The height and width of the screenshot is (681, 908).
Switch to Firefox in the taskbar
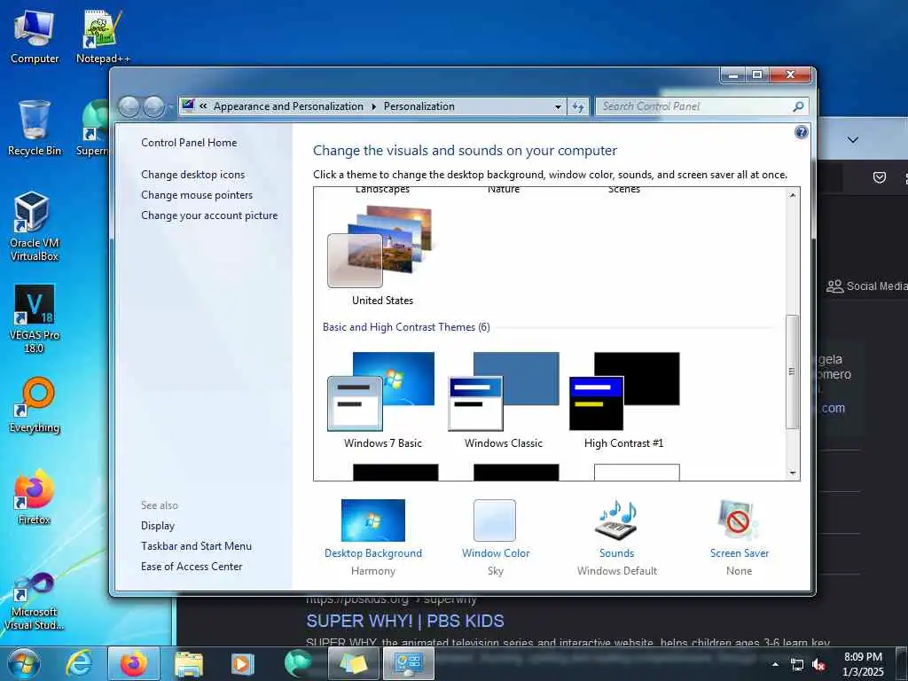point(134,663)
